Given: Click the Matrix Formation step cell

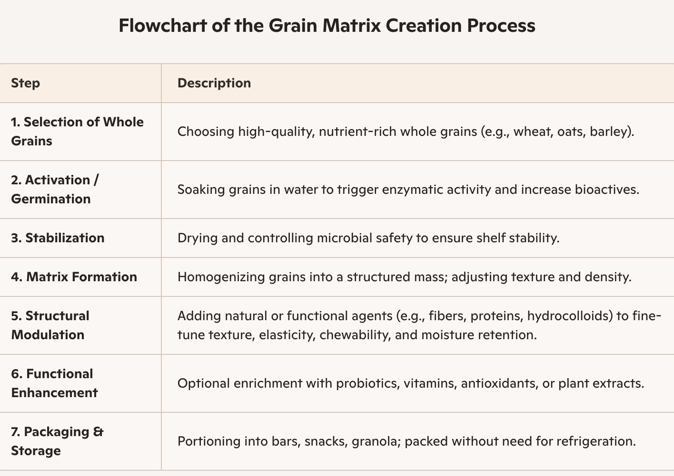Looking at the screenshot, I should tap(74, 276).
